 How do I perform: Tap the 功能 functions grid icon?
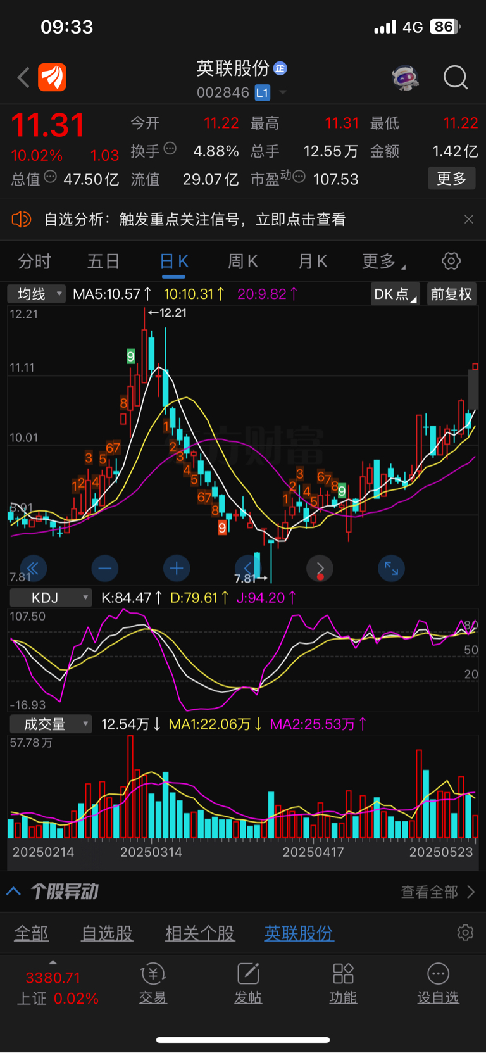[x=343, y=983]
